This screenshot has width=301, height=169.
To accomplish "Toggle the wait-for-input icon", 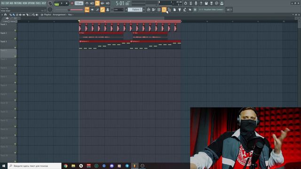I will (x=92, y=3).
